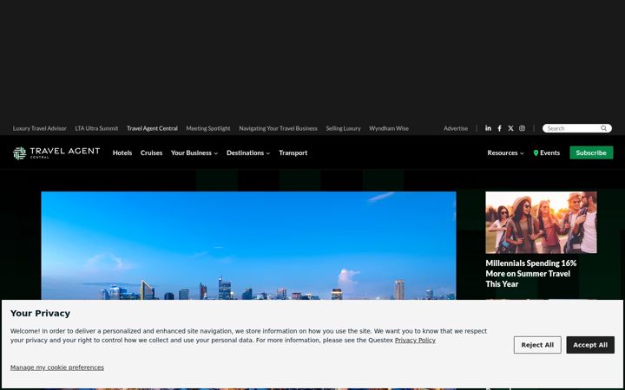This screenshot has height=390, width=625.
Task: Click the green Subscribe button
Action: click(591, 153)
